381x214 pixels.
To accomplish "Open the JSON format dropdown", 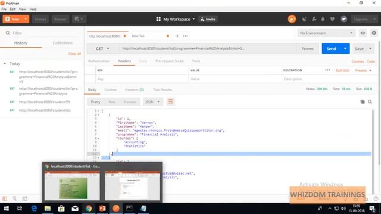I will [152, 102].
